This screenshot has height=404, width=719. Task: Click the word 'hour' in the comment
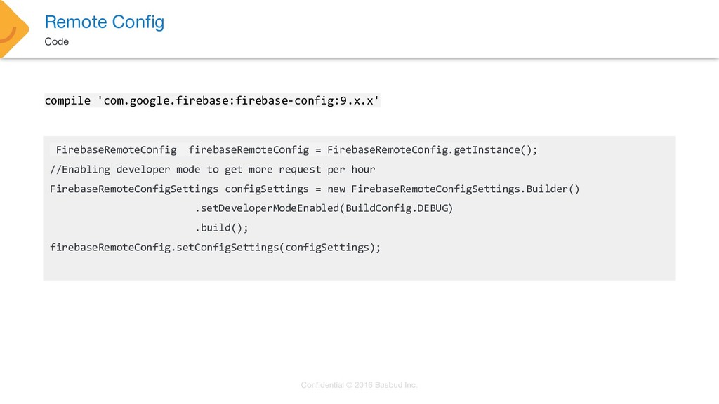pyautogui.click(x=363, y=170)
